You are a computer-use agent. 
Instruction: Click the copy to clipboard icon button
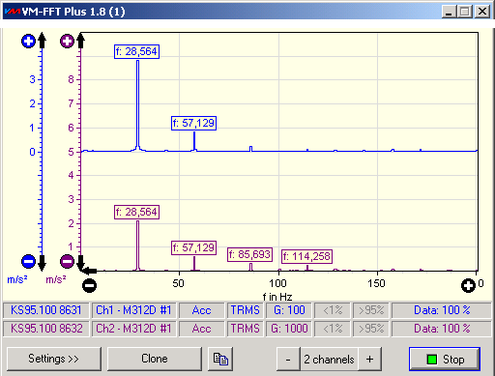point(220,359)
